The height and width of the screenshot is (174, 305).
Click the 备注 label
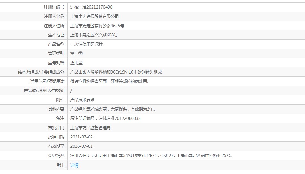[60, 118]
